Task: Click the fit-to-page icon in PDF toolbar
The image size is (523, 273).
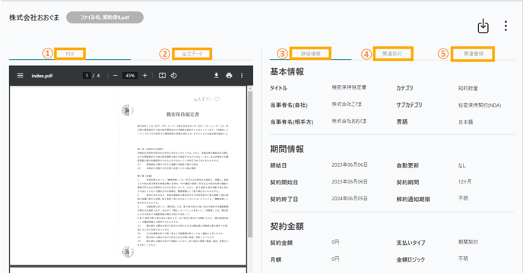Action: [x=162, y=76]
